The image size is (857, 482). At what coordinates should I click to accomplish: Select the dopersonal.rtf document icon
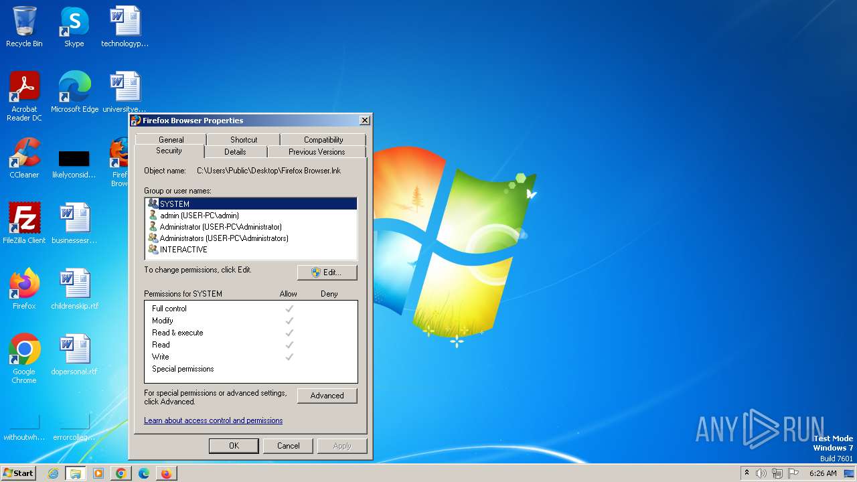(74, 355)
